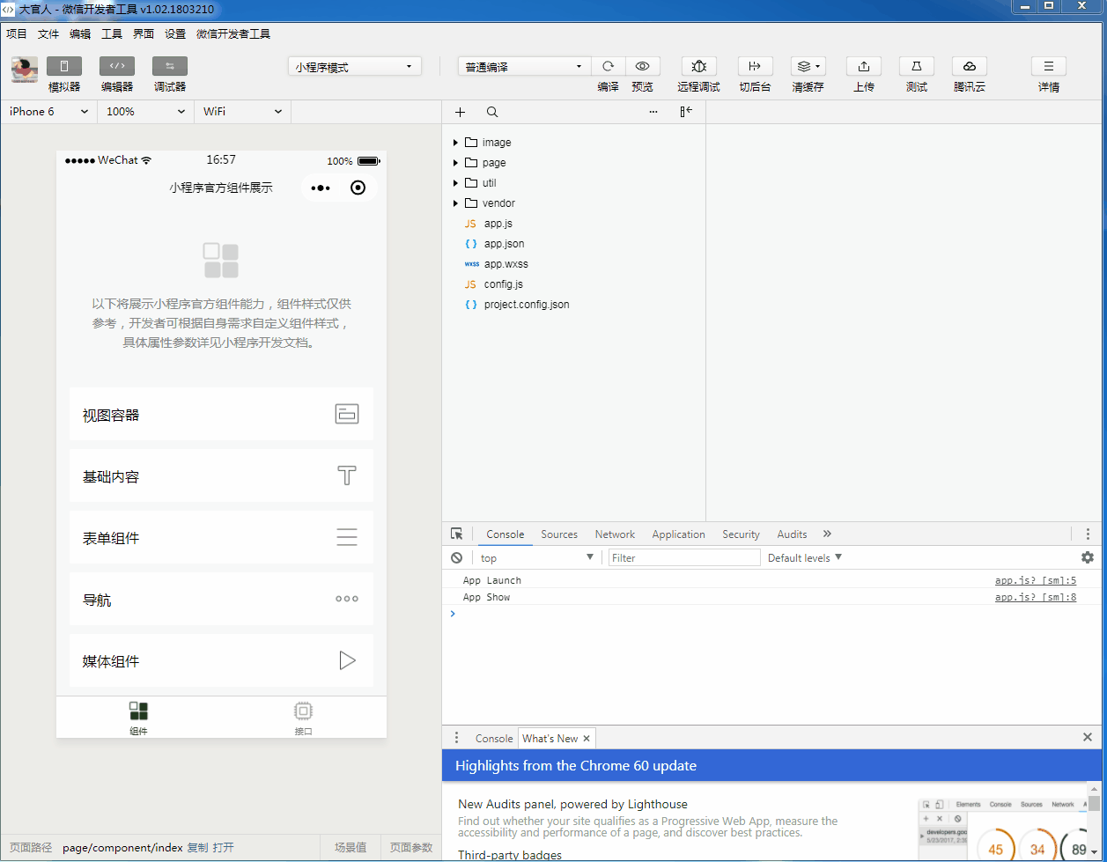Click the mini program close circle button
Screen dimensions: 1107x862
point(358,188)
